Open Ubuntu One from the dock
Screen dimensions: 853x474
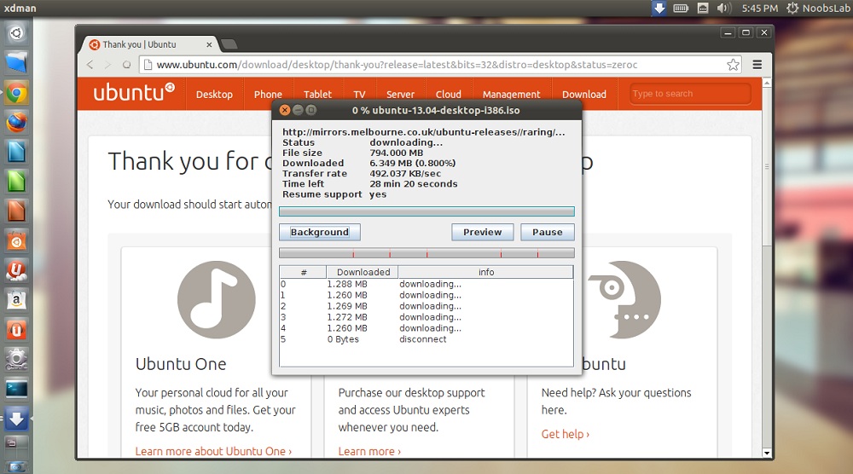click(16, 270)
